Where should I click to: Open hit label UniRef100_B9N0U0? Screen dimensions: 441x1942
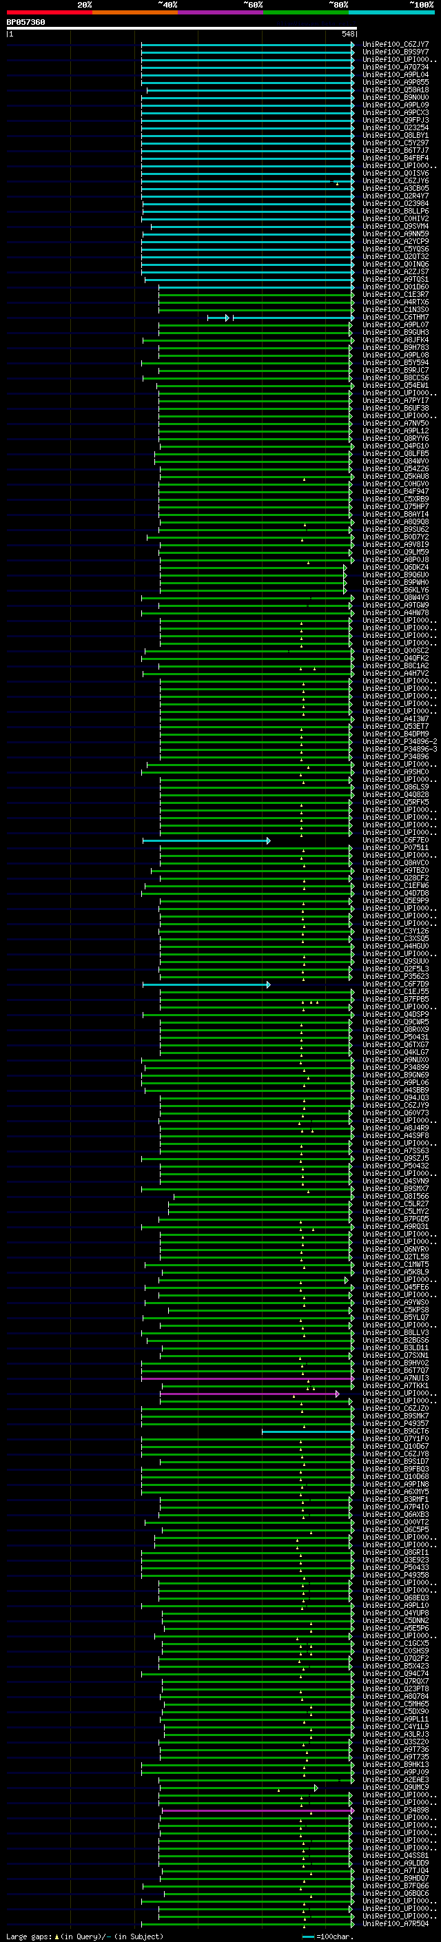tap(395, 97)
